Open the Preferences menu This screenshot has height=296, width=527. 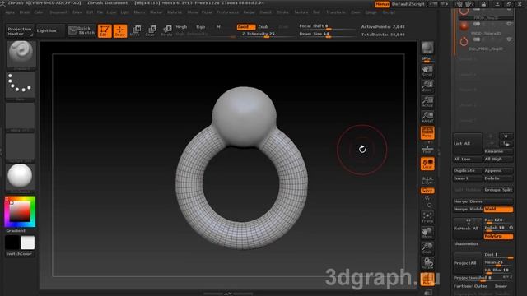point(227,12)
